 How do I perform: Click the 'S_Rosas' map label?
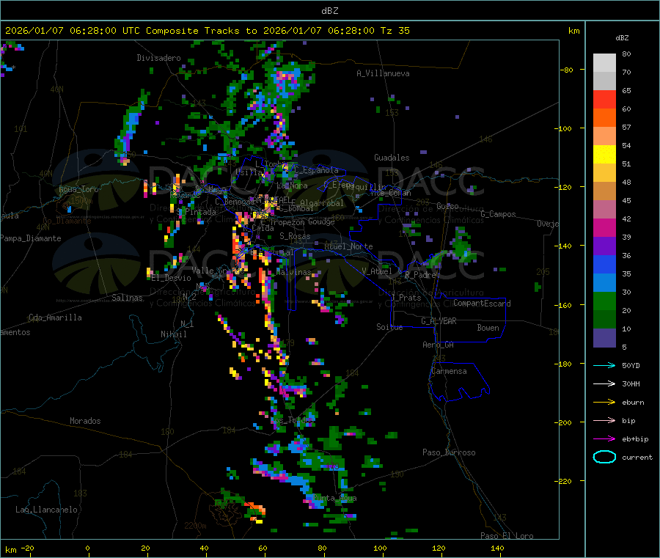pos(295,236)
